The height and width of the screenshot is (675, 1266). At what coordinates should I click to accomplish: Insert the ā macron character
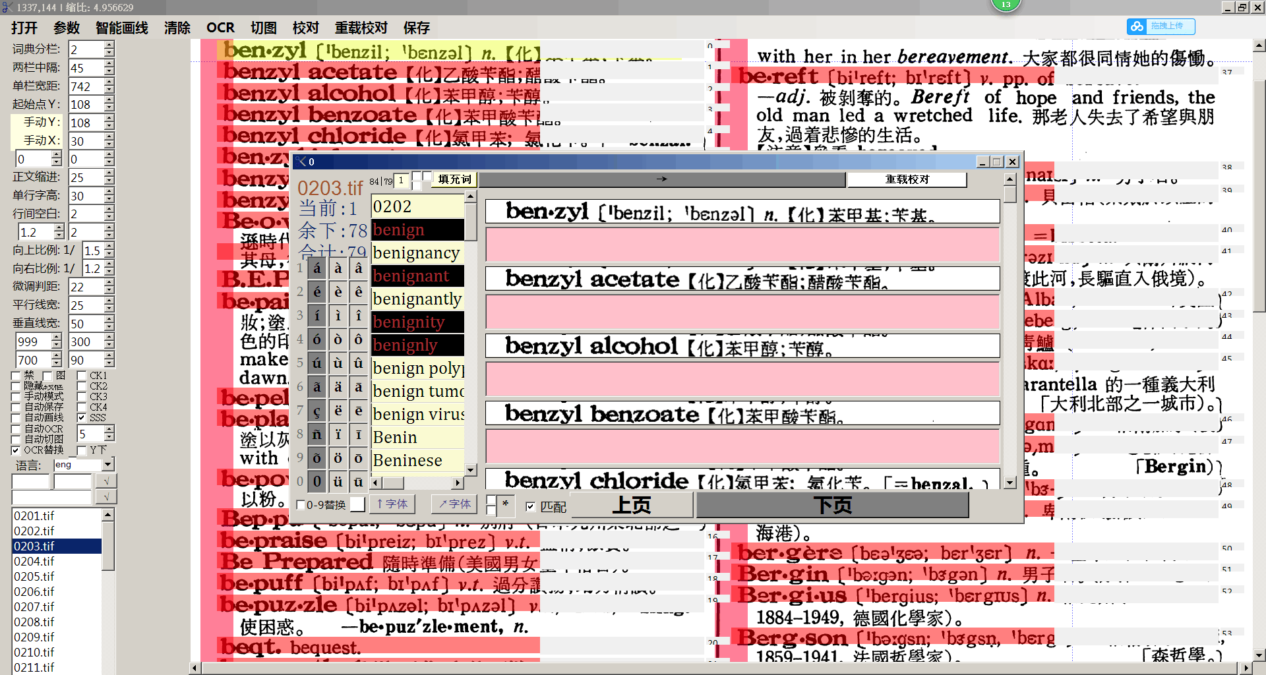click(358, 386)
